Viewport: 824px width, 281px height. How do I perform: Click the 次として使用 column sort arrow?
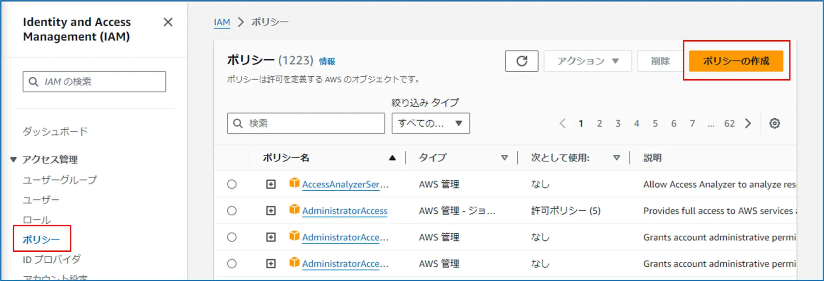617,158
